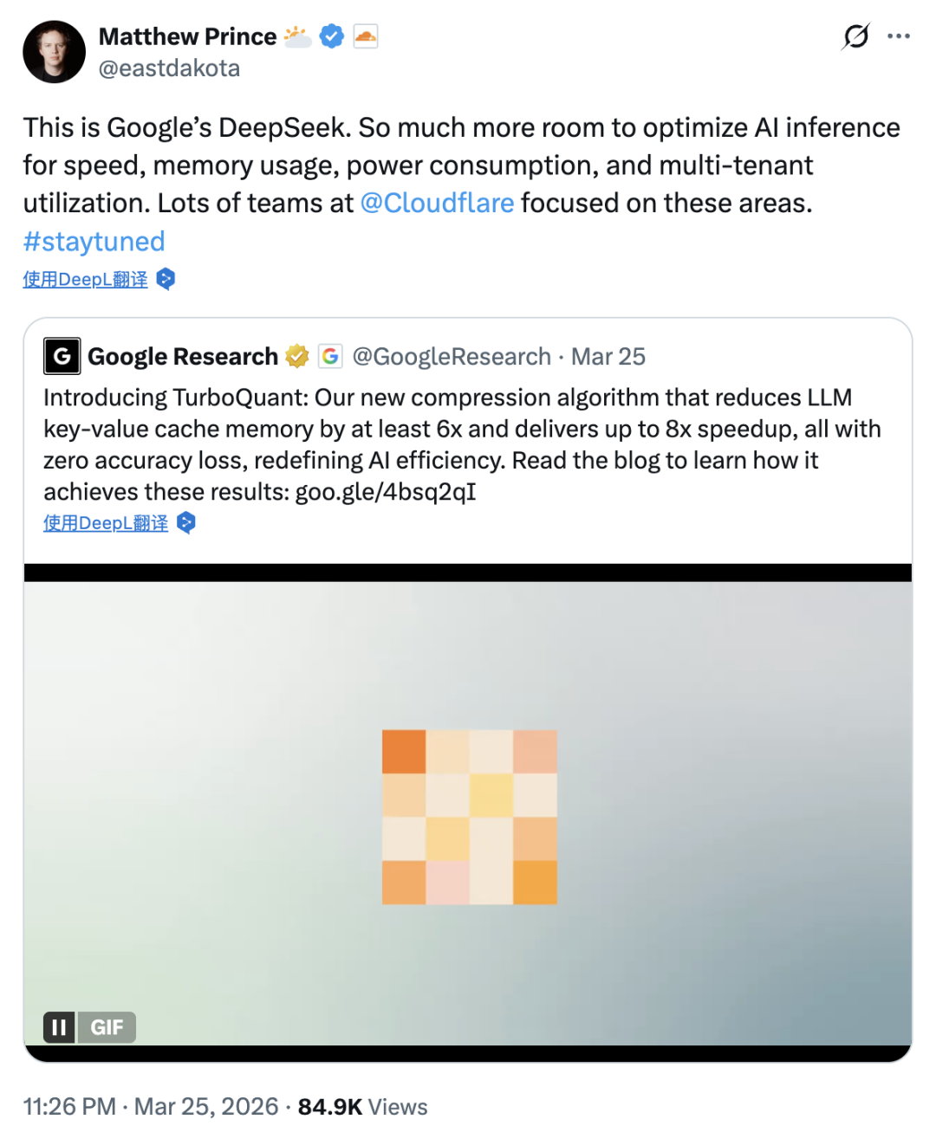Viewport: 936px width, 1132px height.
Task: Click the Cloudflare affiliation badge icon
Action: point(366,36)
